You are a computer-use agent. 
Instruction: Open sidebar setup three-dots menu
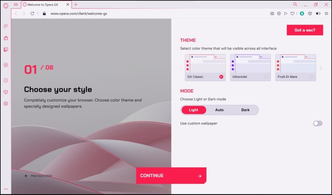point(6,189)
